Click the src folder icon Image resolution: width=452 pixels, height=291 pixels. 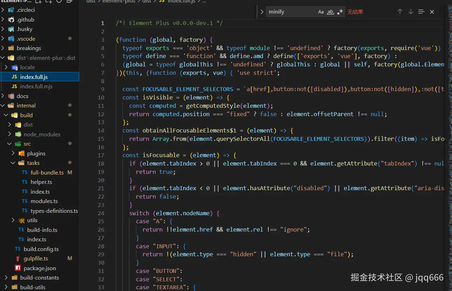tap(18, 144)
